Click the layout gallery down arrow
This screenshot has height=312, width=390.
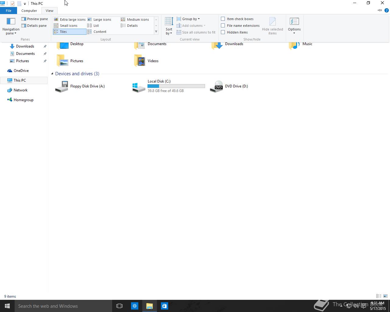coord(156,26)
